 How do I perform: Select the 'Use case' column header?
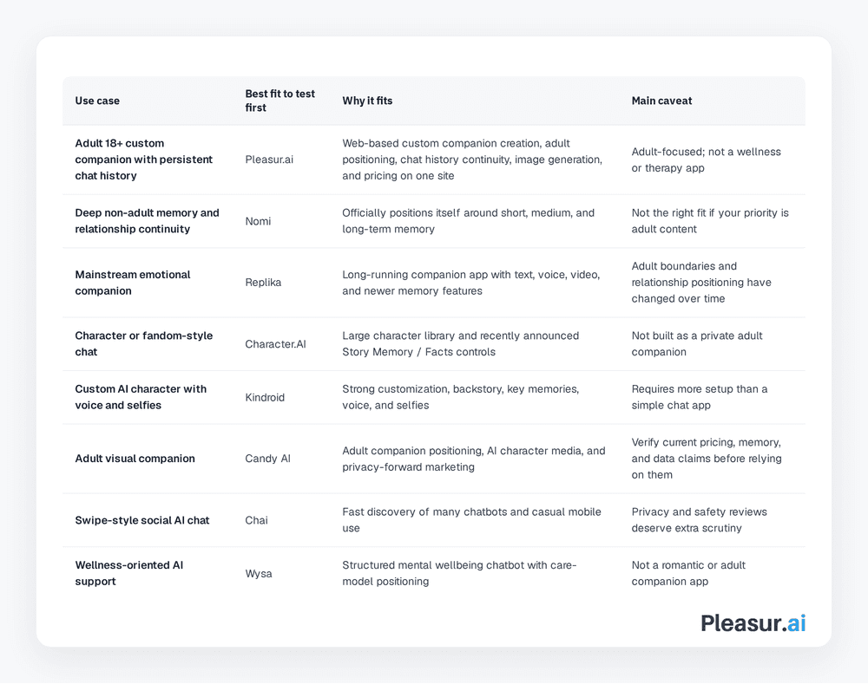tap(97, 101)
